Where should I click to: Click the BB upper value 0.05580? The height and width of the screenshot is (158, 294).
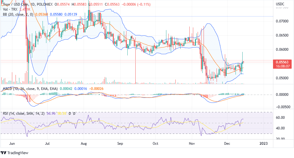(56, 14)
